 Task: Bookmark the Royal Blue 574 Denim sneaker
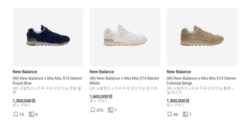(16, 114)
